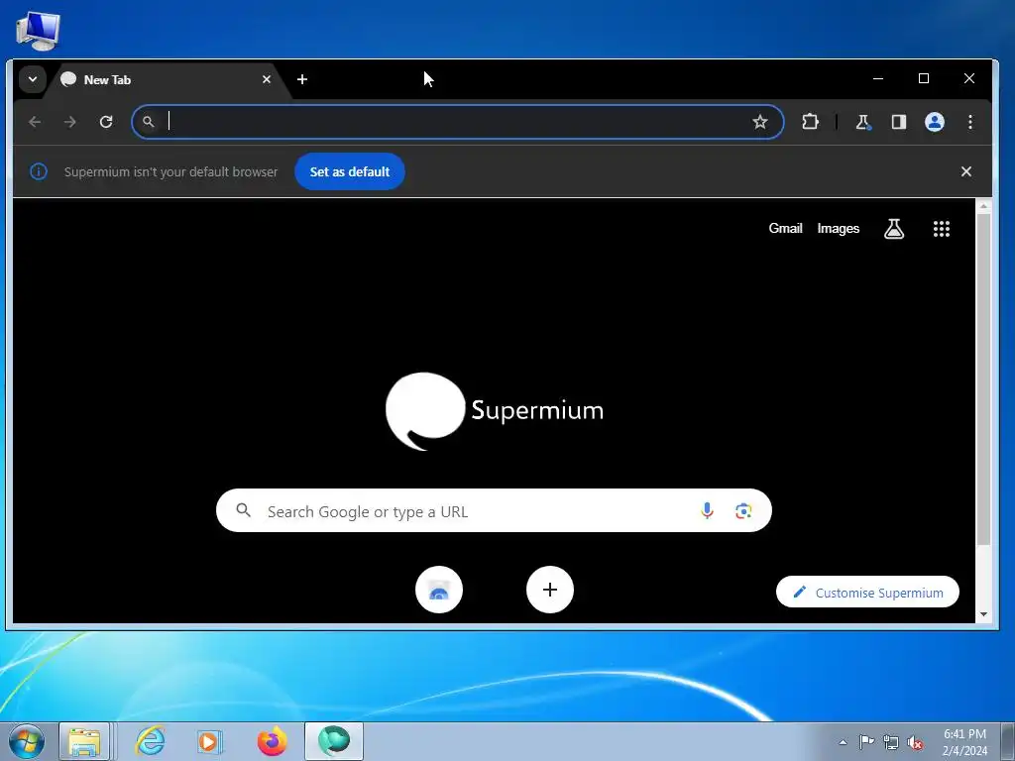The height and width of the screenshot is (761, 1015).
Task: Open a new tab with plus button
Action: 302,79
